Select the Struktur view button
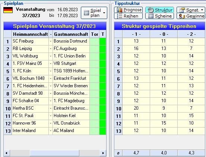 [160, 10]
